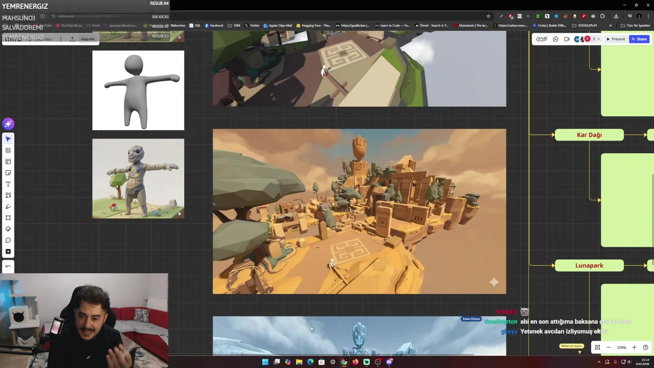Viewport: 654px width, 368px height.
Task: Click the blue Share button
Action: pyautogui.click(x=639, y=39)
